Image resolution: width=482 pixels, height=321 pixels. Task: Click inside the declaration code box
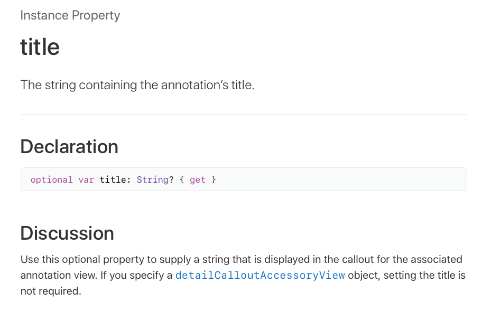point(244,179)
